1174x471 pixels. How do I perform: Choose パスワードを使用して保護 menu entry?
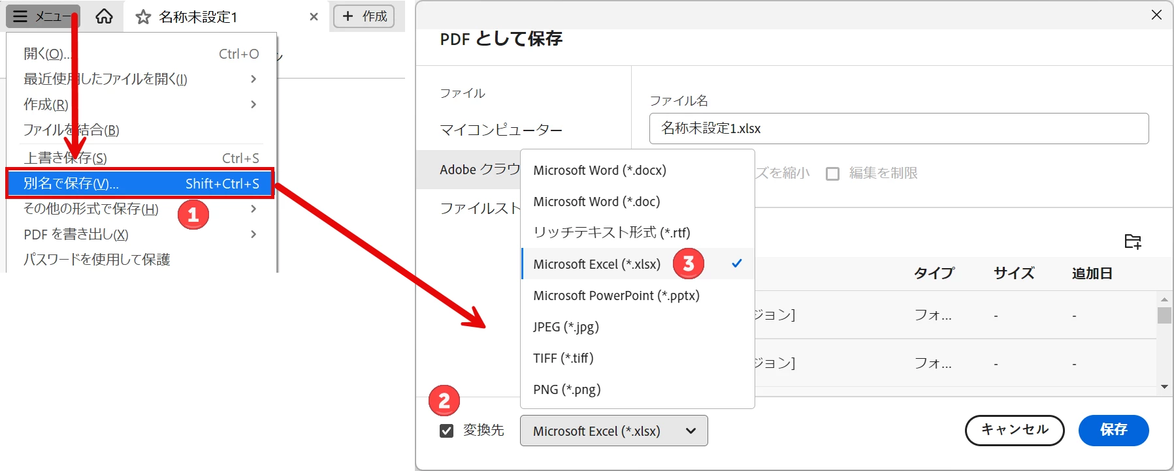coord(141,260)
